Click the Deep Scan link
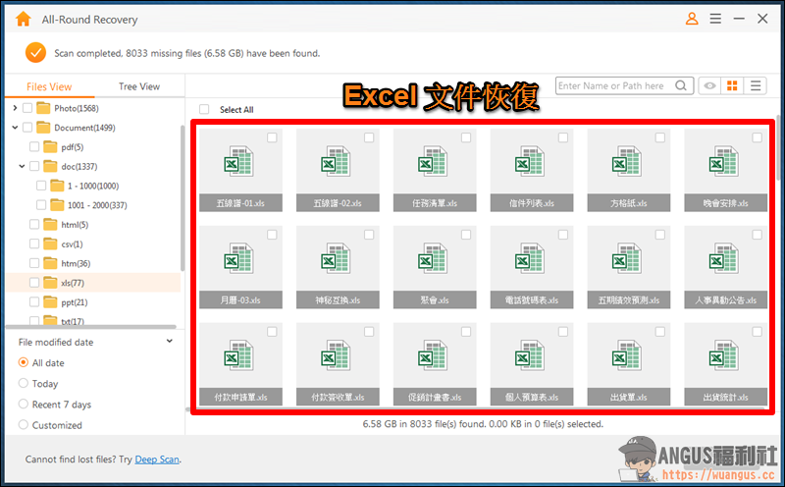785x487 pixels. pyautogui.click(x=157, y=459)
